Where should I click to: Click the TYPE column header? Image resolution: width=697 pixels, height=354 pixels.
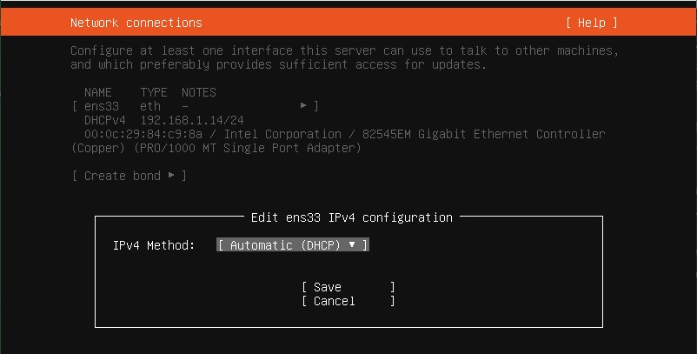154,92
